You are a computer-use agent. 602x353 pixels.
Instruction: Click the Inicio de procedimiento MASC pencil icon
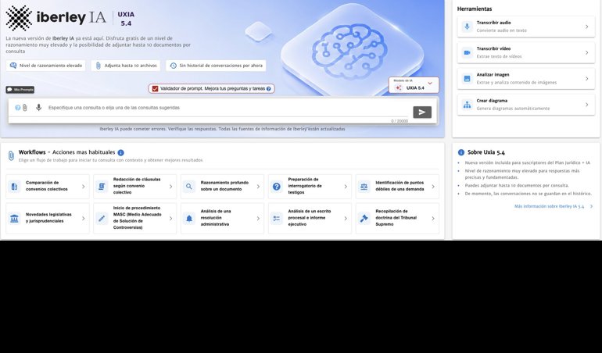102,219
